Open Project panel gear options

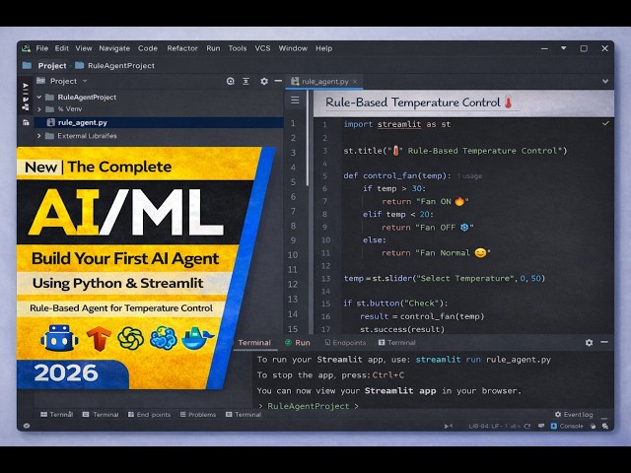264,81
